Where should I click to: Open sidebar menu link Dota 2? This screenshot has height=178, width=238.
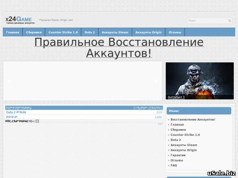coord(176,140)
